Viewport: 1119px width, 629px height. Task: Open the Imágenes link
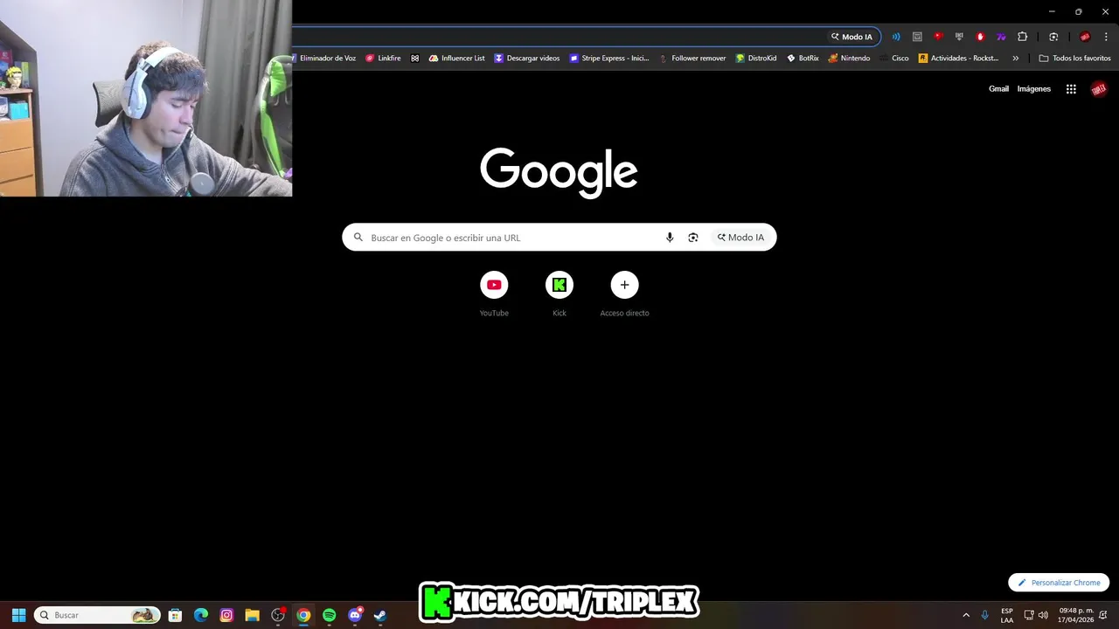point(1033,89)
